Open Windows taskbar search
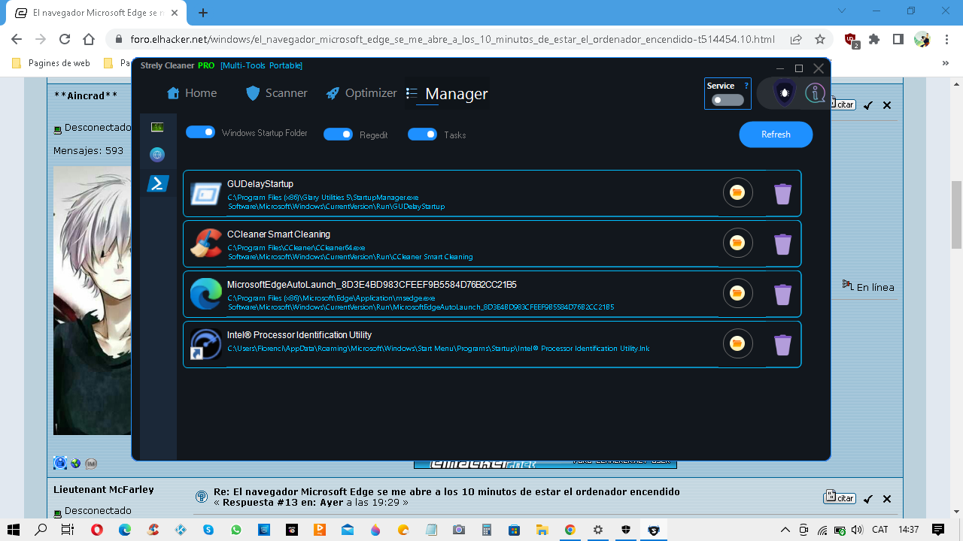The height and width of the screenshot is (541, 963). (41, 530)
